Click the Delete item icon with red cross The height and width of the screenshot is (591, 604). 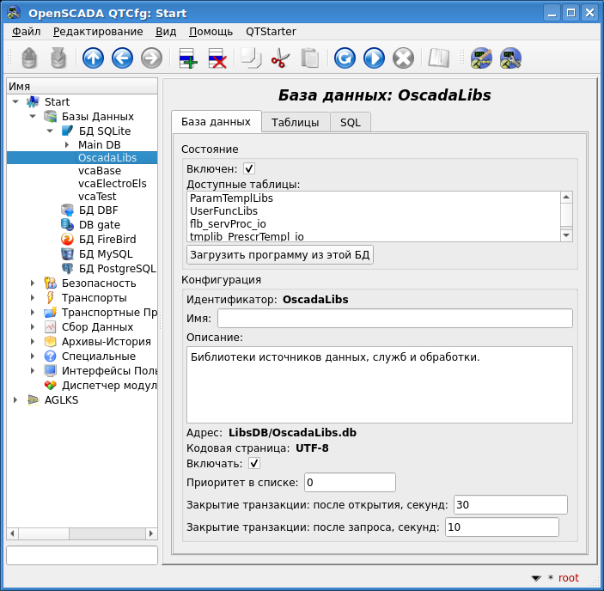[x=217, y=58]
